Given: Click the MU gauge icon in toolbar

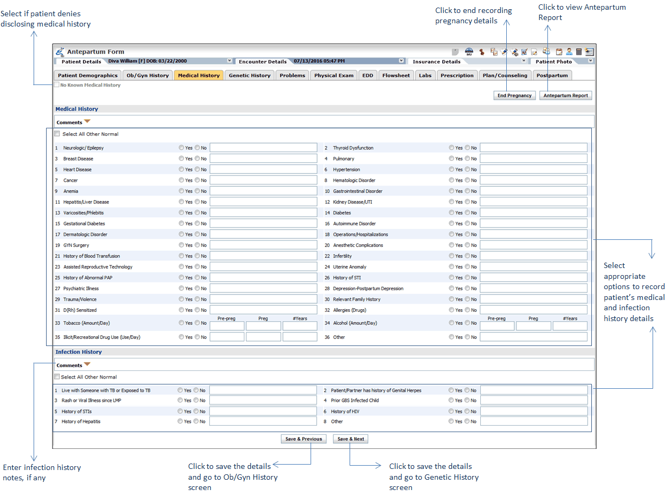Looking at the screenshot, I should pos(469,52).
